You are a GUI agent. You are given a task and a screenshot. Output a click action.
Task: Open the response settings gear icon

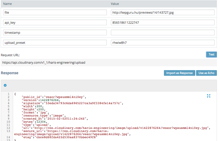[5, 85]
